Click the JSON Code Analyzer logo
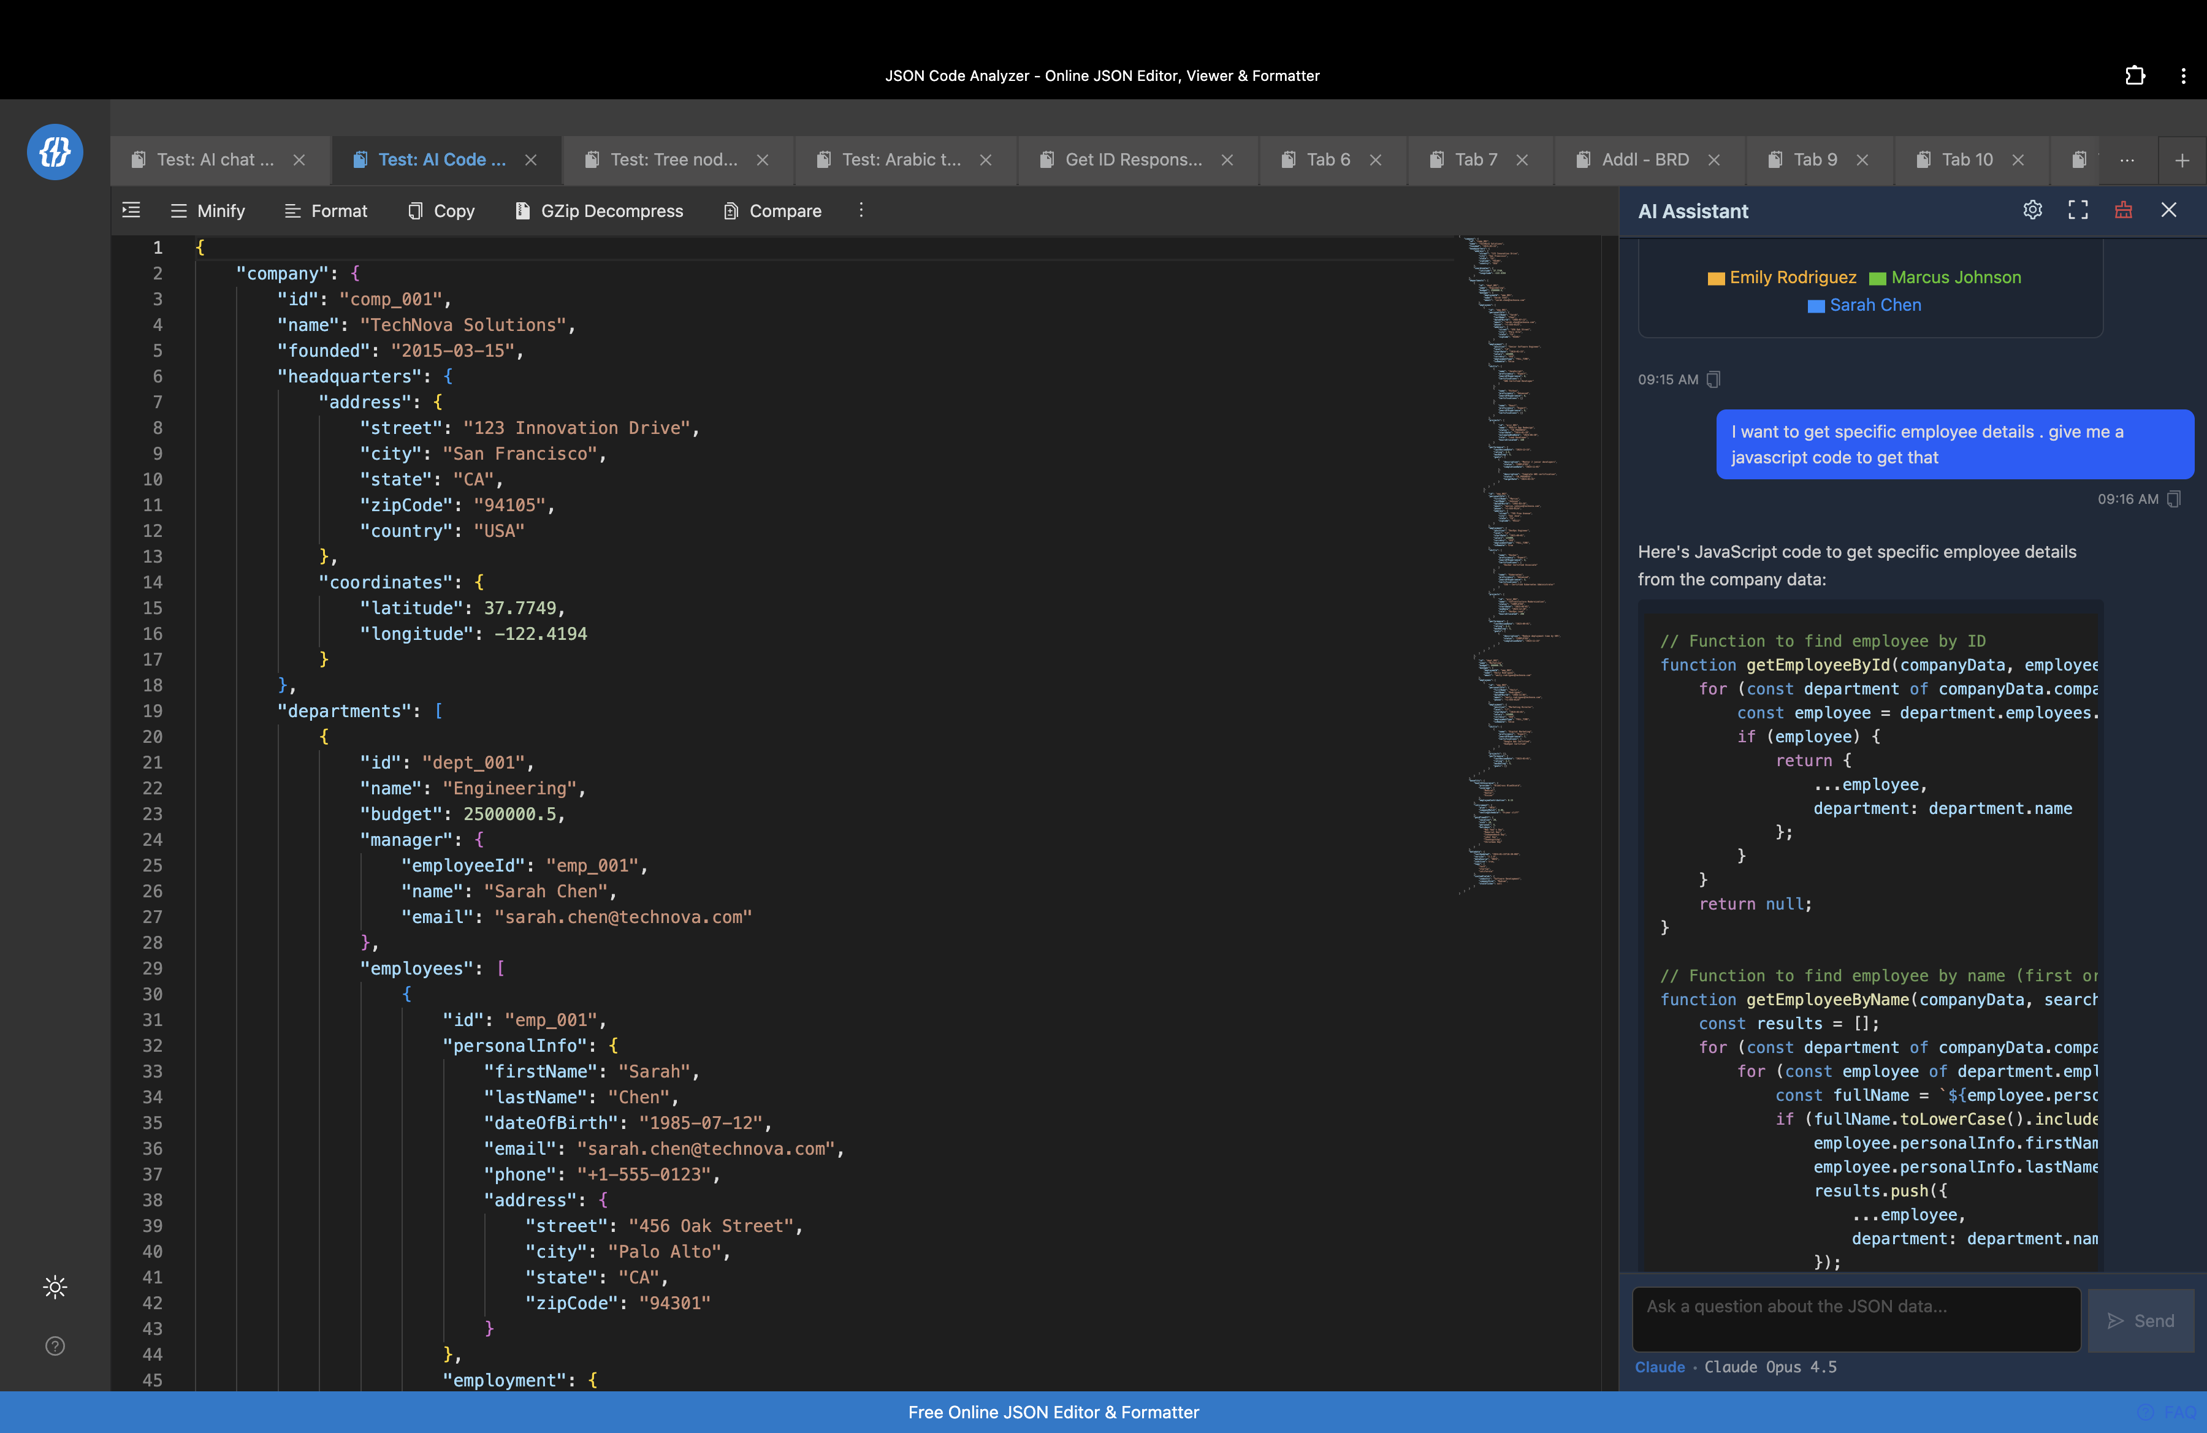The height and width of the screenshot is (1433, 2207). tap(55, 151)
